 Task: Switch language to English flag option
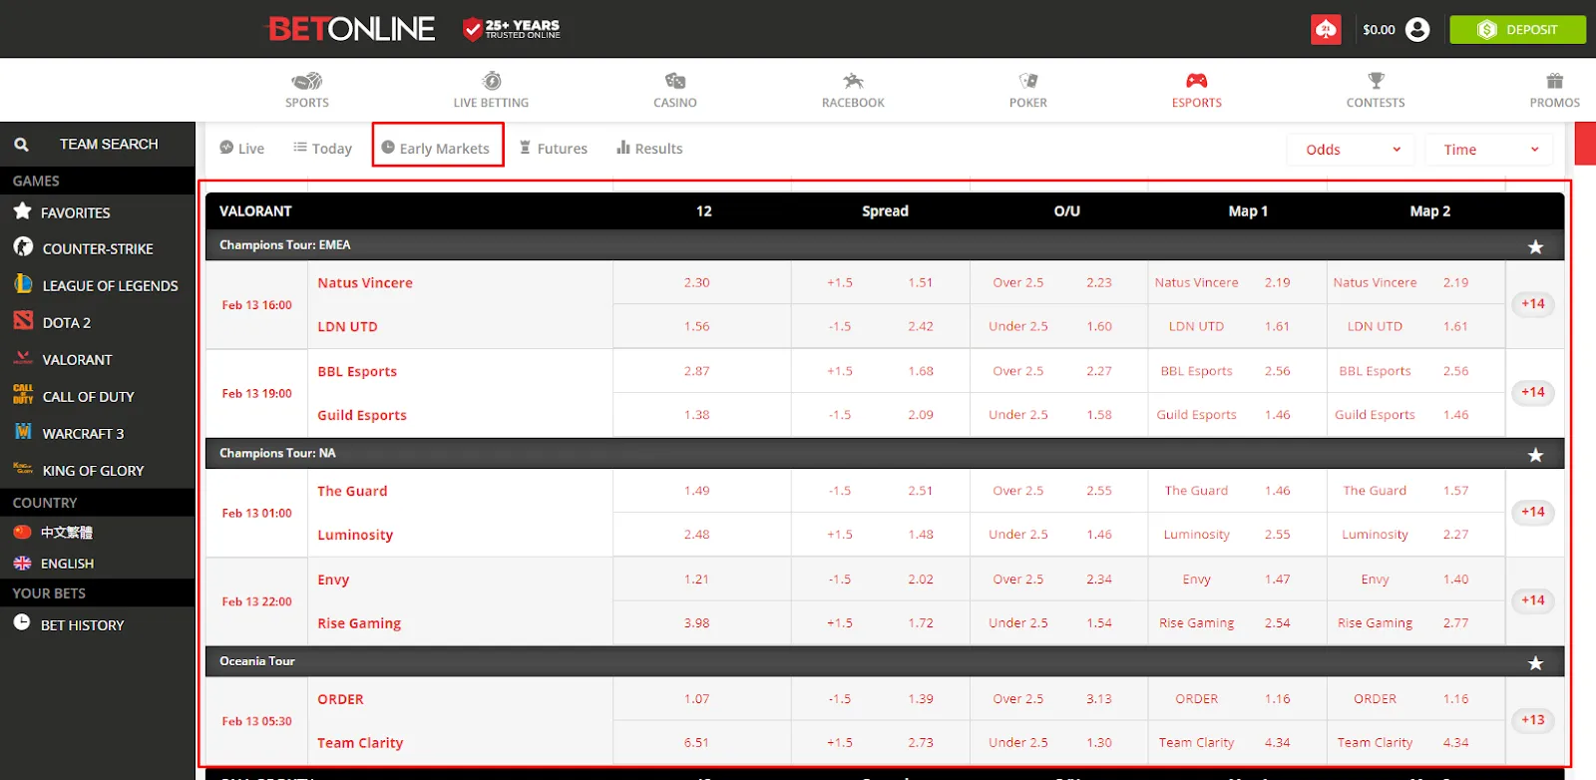coord(22,564)
